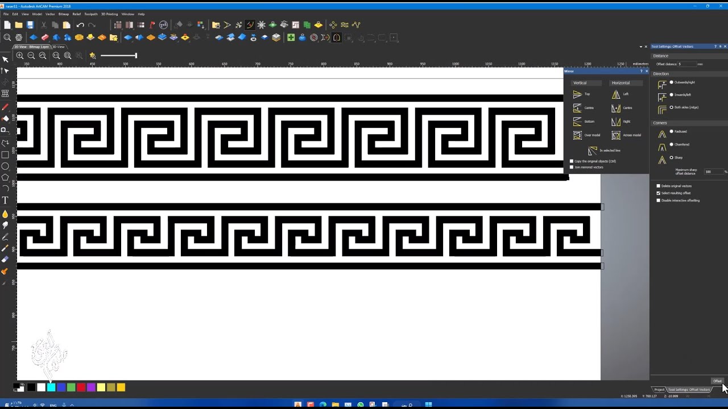
Task: Click the Offset button
Action: (x=717, y=381)
